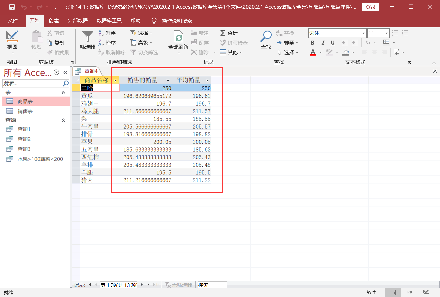Select the 211.22 average cell for 猪肉
The image size is (440, 297).
[x=192, y=180]
